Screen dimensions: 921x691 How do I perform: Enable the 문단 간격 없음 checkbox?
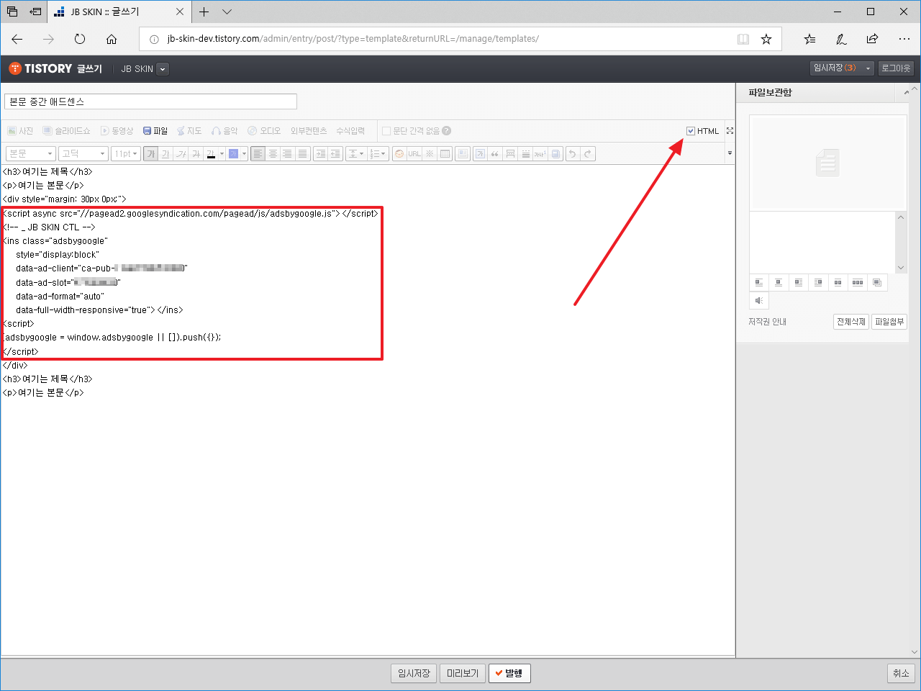(386, 131)
